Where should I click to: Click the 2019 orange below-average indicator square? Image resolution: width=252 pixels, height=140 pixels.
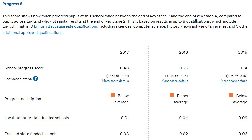point(231,95)
